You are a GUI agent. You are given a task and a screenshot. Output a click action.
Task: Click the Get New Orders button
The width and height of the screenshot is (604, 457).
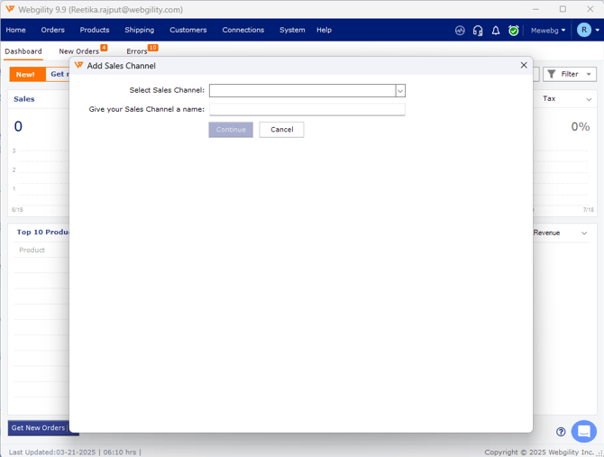click(x=38, y=428)
